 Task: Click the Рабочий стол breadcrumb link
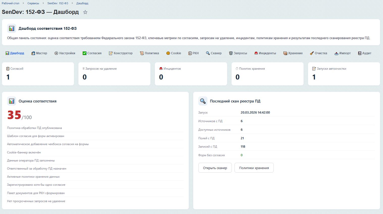click(11, 3)
